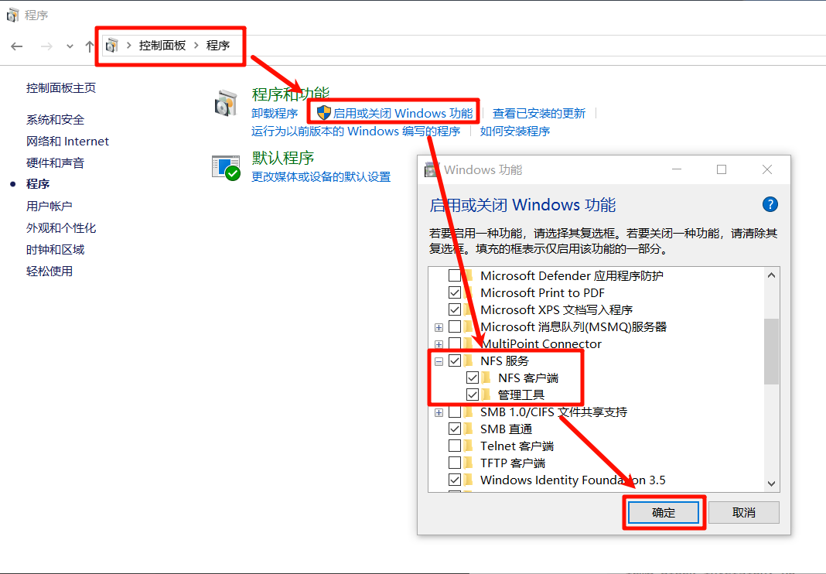
Task: Go back with the Back arrow
Action: 17,46
